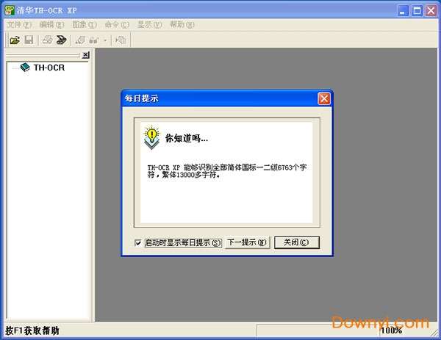
Task: Click the greyed layout analysis toolbar icon
Action: click(x=80, y=40)
